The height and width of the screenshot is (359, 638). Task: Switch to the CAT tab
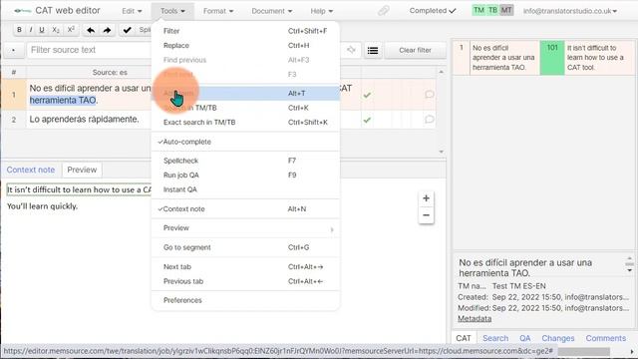coord(464,338)
